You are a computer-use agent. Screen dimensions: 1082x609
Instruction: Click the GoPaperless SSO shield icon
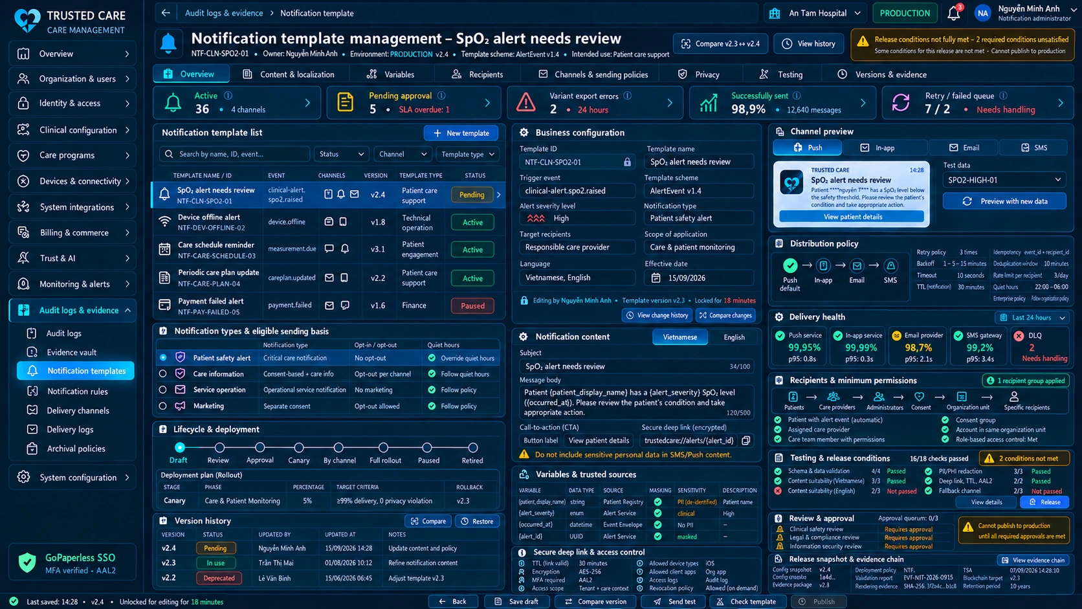tap(27, 562)
